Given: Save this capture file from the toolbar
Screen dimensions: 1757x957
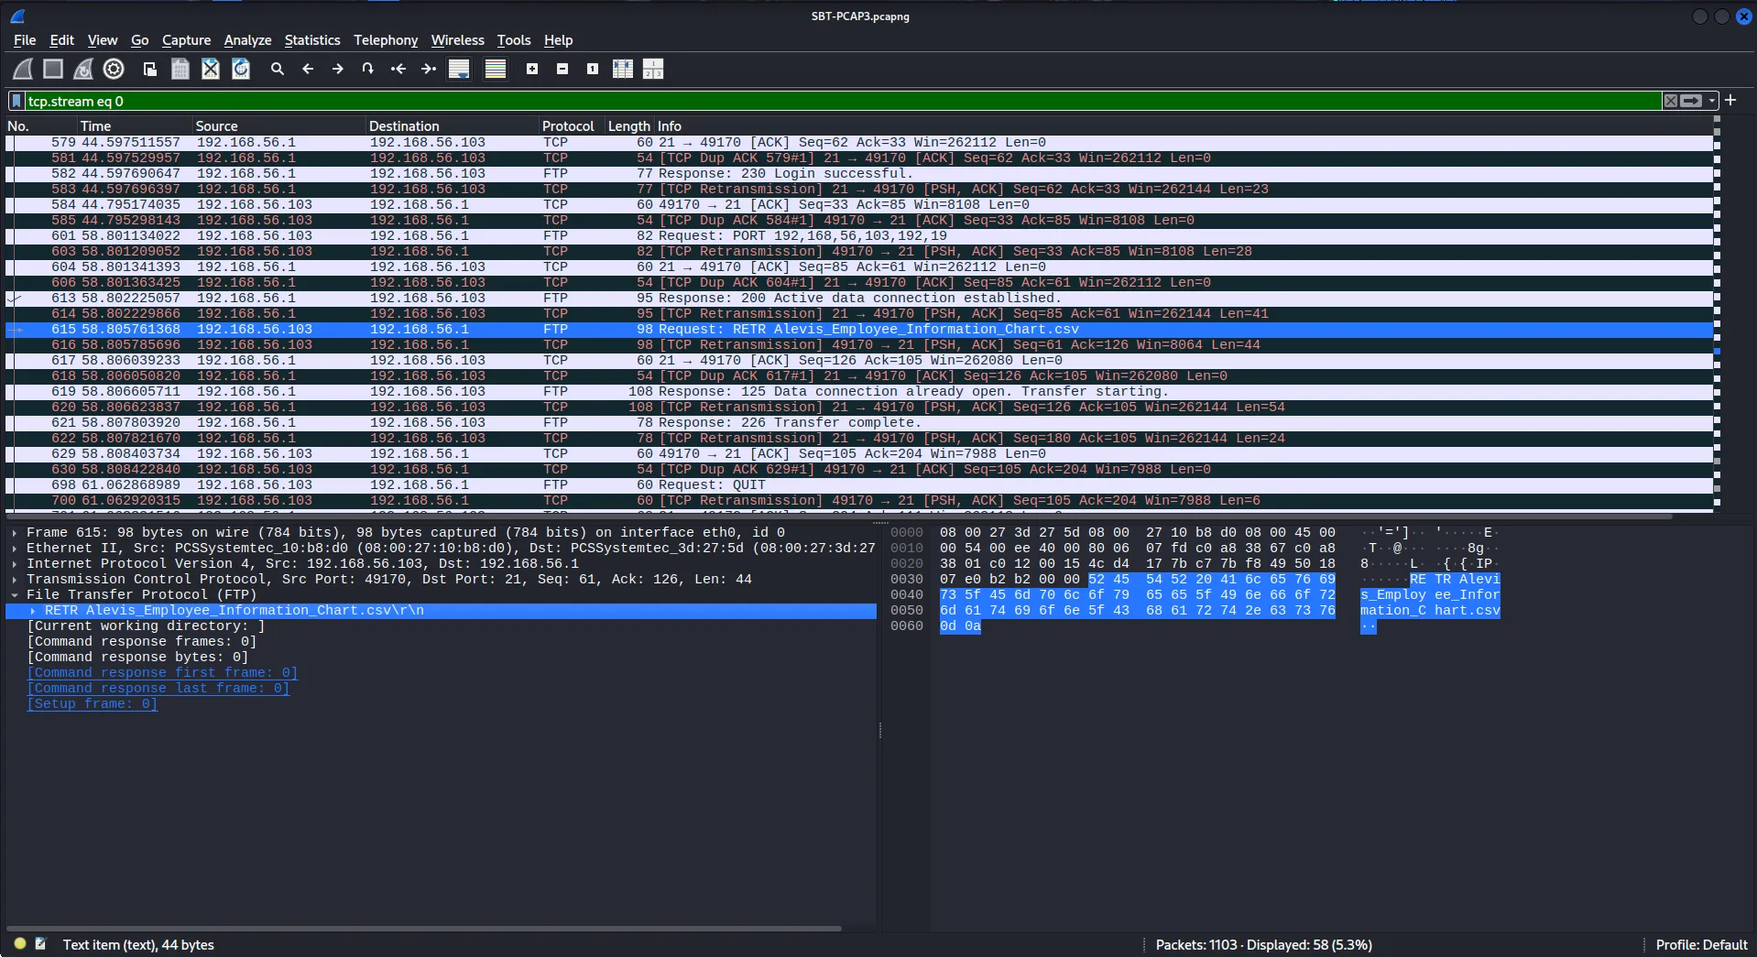Looking at the screenshot, I should [x=180, y=69].
